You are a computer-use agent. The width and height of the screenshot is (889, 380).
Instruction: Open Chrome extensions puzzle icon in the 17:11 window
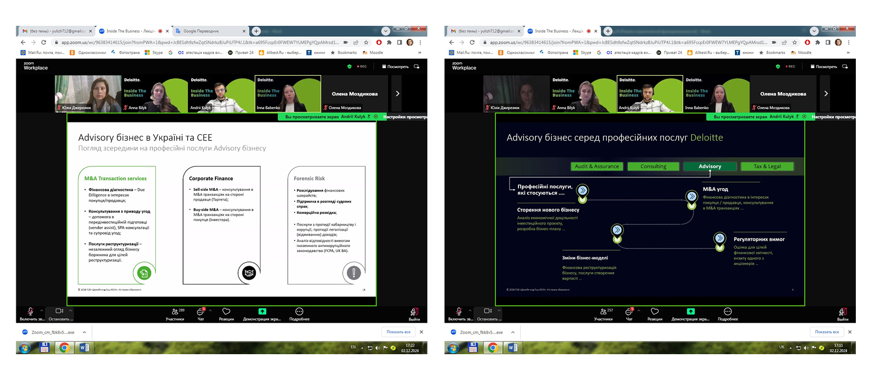818,42
